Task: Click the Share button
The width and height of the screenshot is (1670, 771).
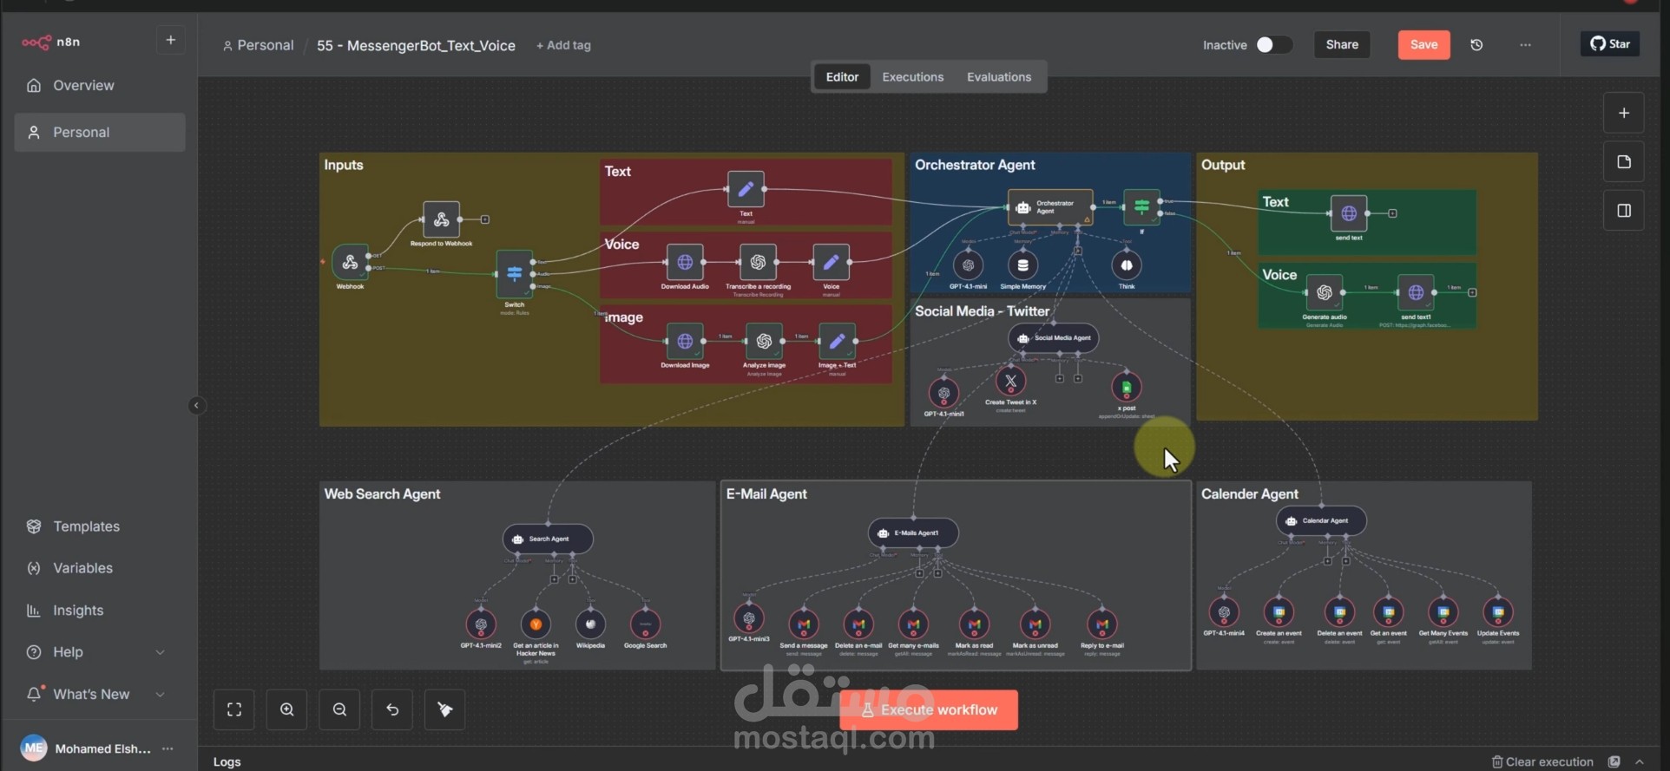Action: pyautogui.click(x=1341, y=45)
